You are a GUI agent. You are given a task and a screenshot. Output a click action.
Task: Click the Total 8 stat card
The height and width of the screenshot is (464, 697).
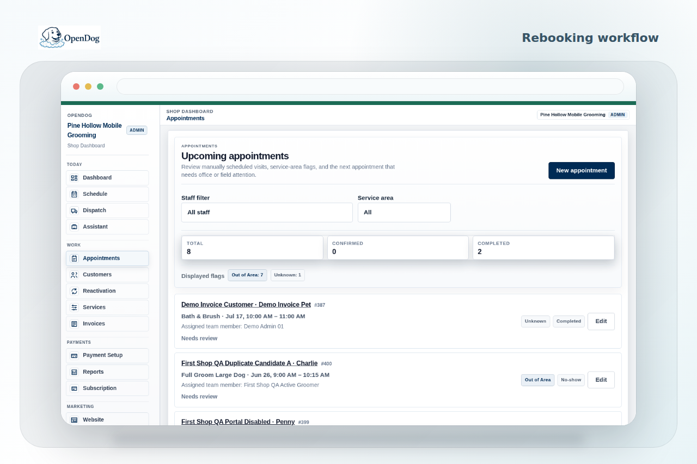pyautogui.click(x=252, y=248)
